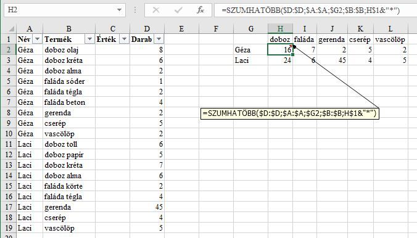Select column I header
This screenshot has width=417, height=238.
point(305,28)
